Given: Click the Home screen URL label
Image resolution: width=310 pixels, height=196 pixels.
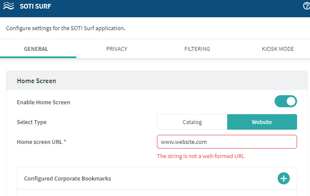Looking at the screenshot, I should click(40, 142).
